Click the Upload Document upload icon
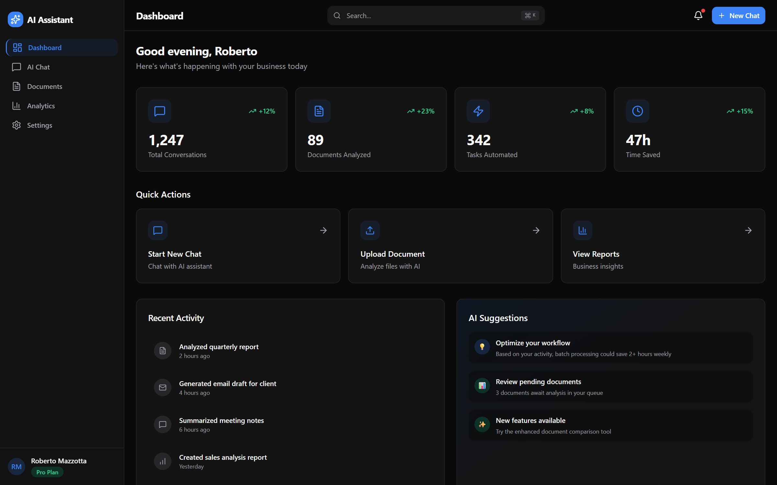 370,230
